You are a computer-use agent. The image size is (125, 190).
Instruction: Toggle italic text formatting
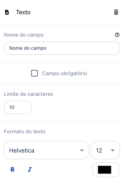coord(30,169)
